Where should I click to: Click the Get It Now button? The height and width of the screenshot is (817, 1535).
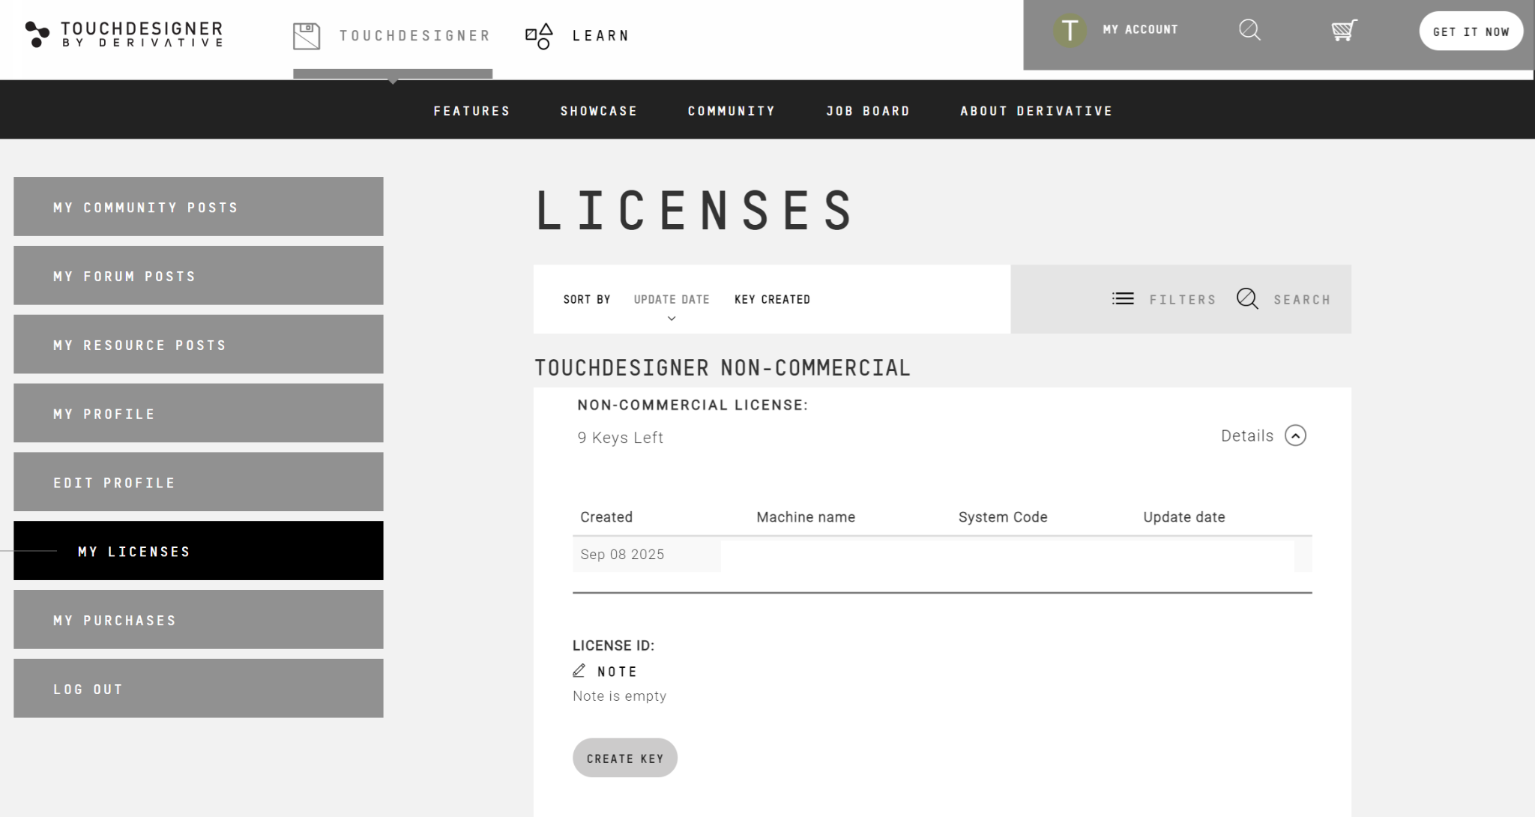pyautogui.click(x=1471, y=31)
